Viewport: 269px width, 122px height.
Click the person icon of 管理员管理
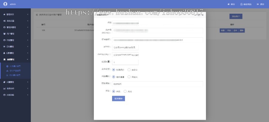[4, 27]
